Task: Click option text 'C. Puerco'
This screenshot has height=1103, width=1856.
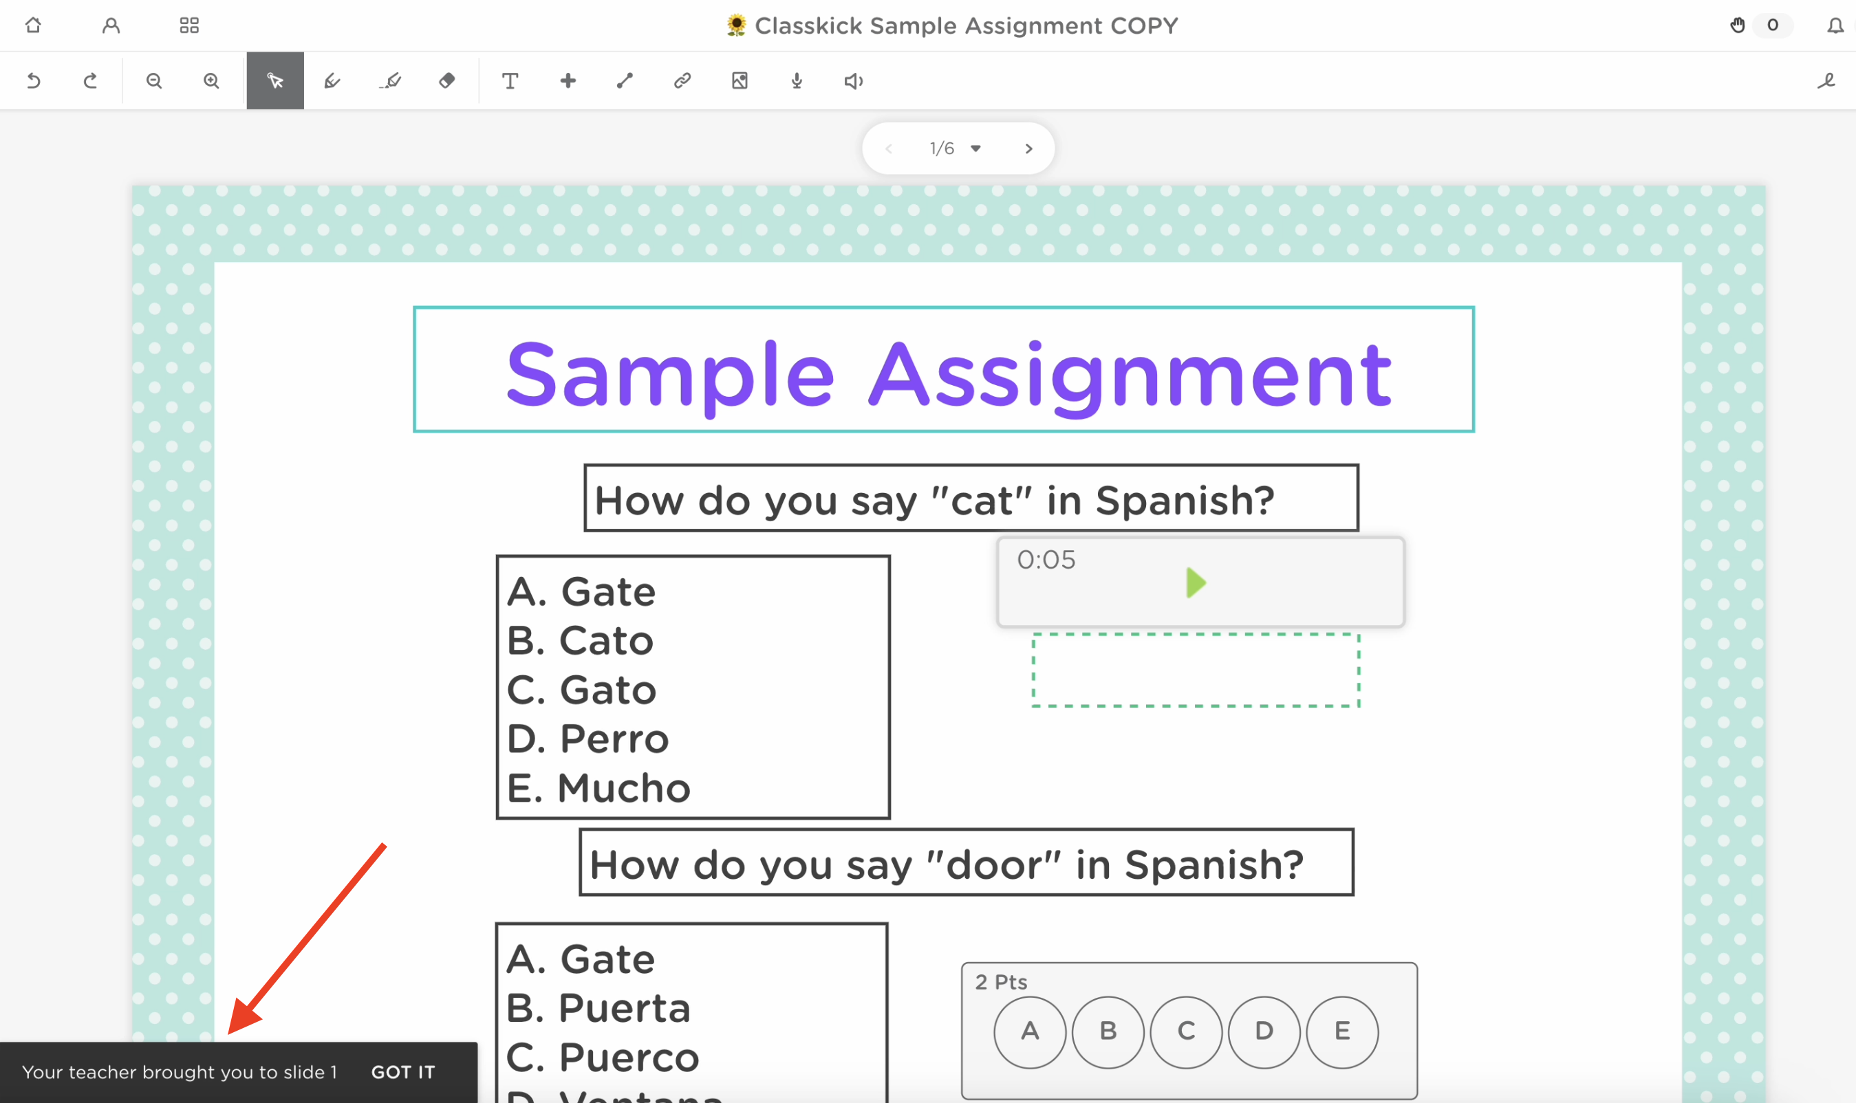Action: point(603,1057)
